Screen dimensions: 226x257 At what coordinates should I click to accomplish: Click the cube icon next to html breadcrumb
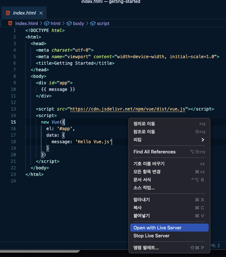click(47, 23)
